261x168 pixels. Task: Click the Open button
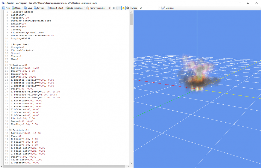click(16, 8)
